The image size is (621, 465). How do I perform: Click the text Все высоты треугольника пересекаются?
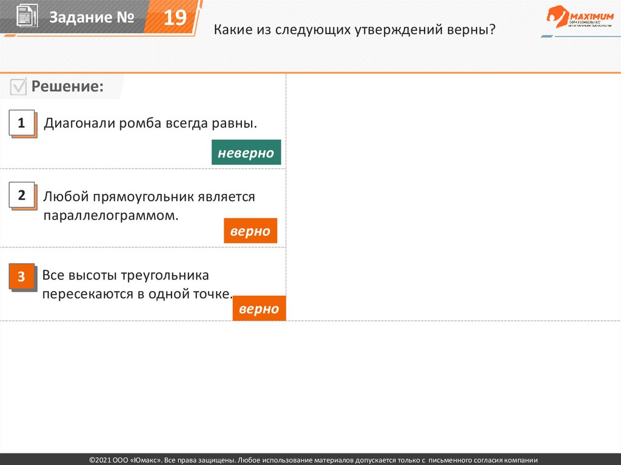click(x=138, y=284)
